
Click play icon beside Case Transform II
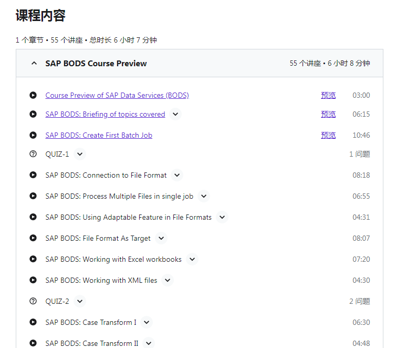click(33, 343)
